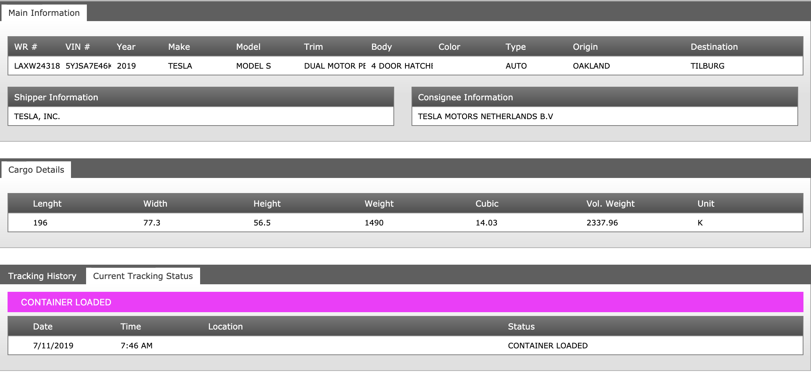Click the Vol. Weight column header
The image size is (811, 374).
coord(611,204)
